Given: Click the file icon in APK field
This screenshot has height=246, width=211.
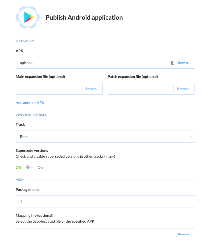Looking at the screenshot, I should (172, 63).
